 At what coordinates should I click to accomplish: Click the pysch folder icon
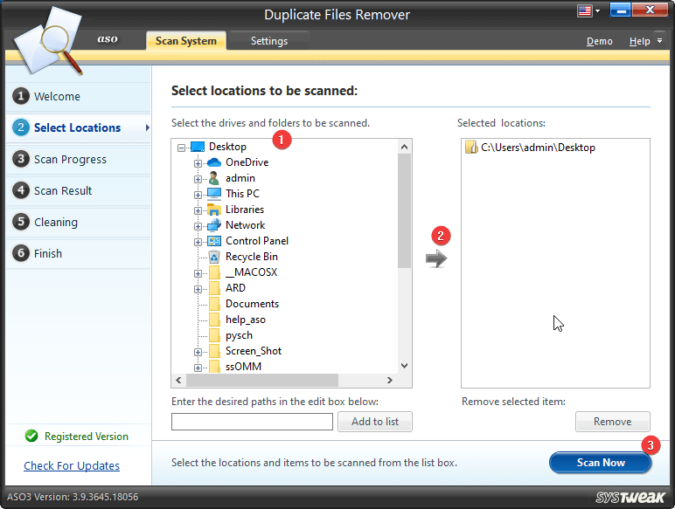click(x=214, y=335)
